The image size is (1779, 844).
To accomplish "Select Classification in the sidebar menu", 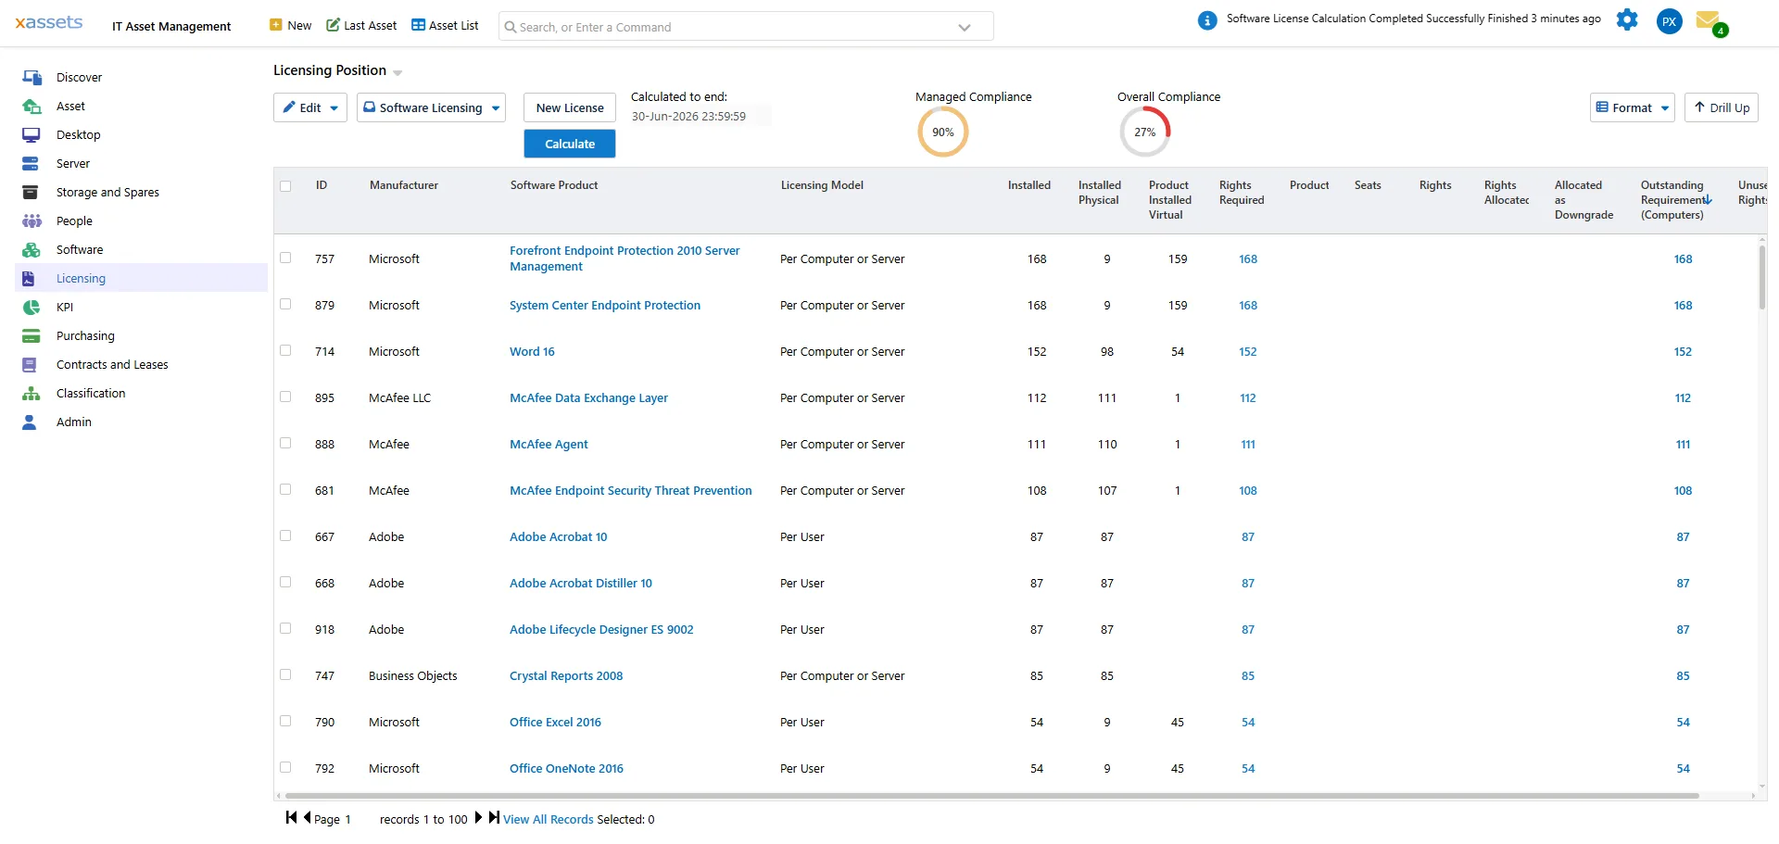I will (91, 394).
